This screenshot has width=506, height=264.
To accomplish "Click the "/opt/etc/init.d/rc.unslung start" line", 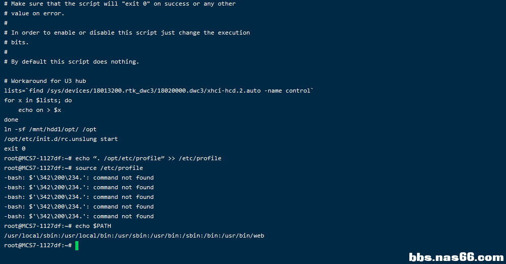I will (61, 139).
